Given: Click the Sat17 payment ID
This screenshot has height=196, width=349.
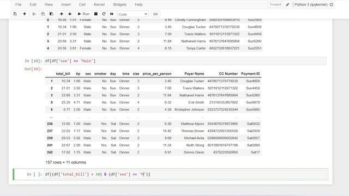Looking at the screenshot, I should click(255, 152).
